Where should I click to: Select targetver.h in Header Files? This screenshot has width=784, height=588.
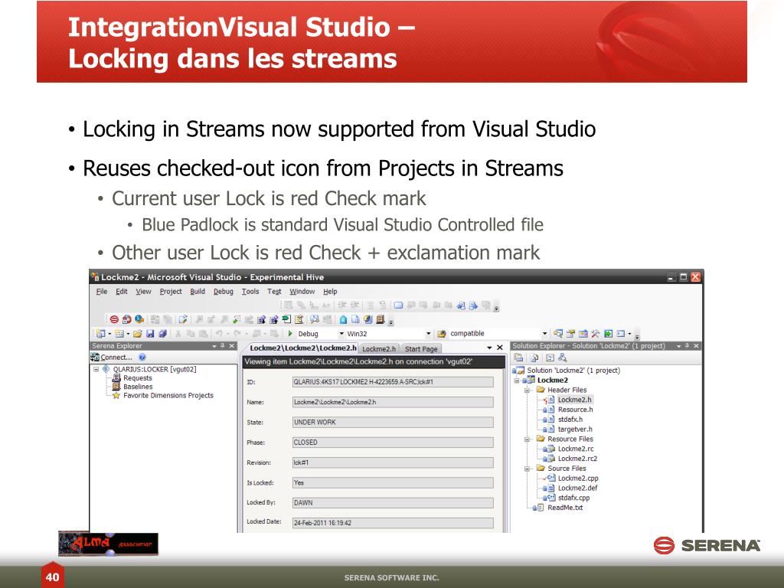pos(575,429)
